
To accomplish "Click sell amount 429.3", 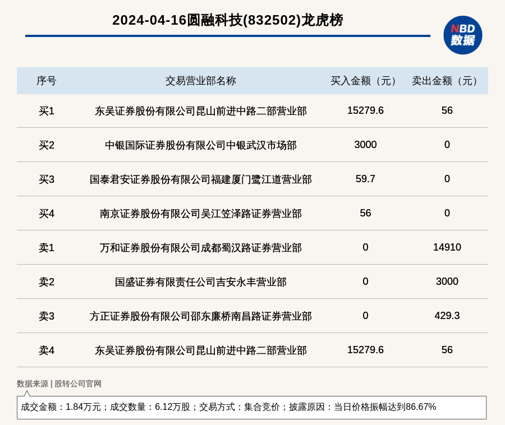I will (447, 316).
